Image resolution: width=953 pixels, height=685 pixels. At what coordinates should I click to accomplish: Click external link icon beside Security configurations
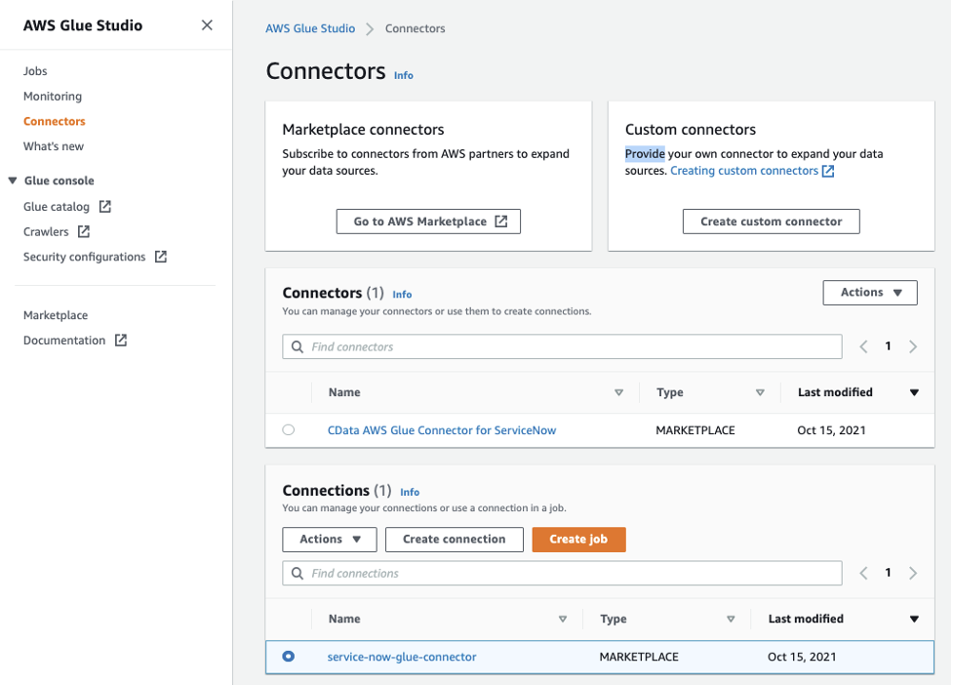pos(161,257)
